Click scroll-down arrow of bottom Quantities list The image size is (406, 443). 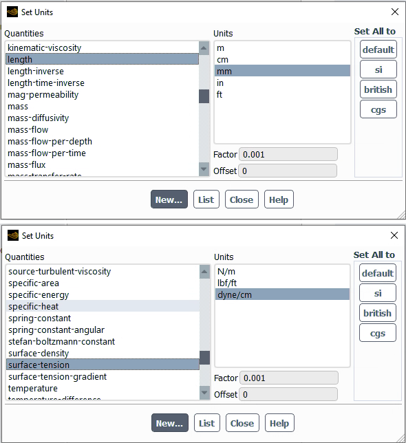(x=204, y=392)
